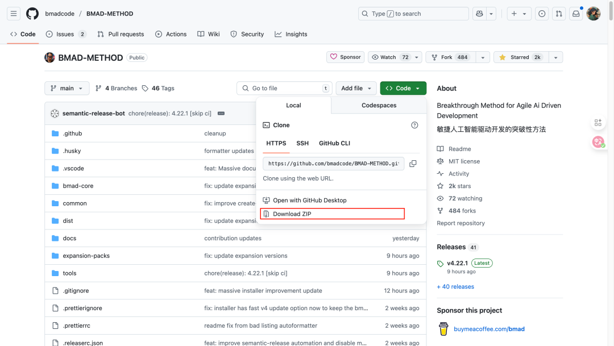Open the Pull requests tab
614x346 pixels.
(x=121, y=34)
